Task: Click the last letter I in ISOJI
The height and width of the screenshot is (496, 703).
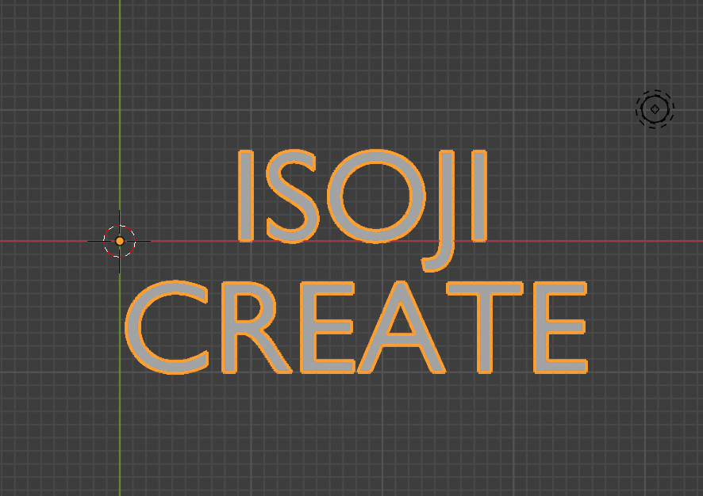Action: (x=478, y=196)
